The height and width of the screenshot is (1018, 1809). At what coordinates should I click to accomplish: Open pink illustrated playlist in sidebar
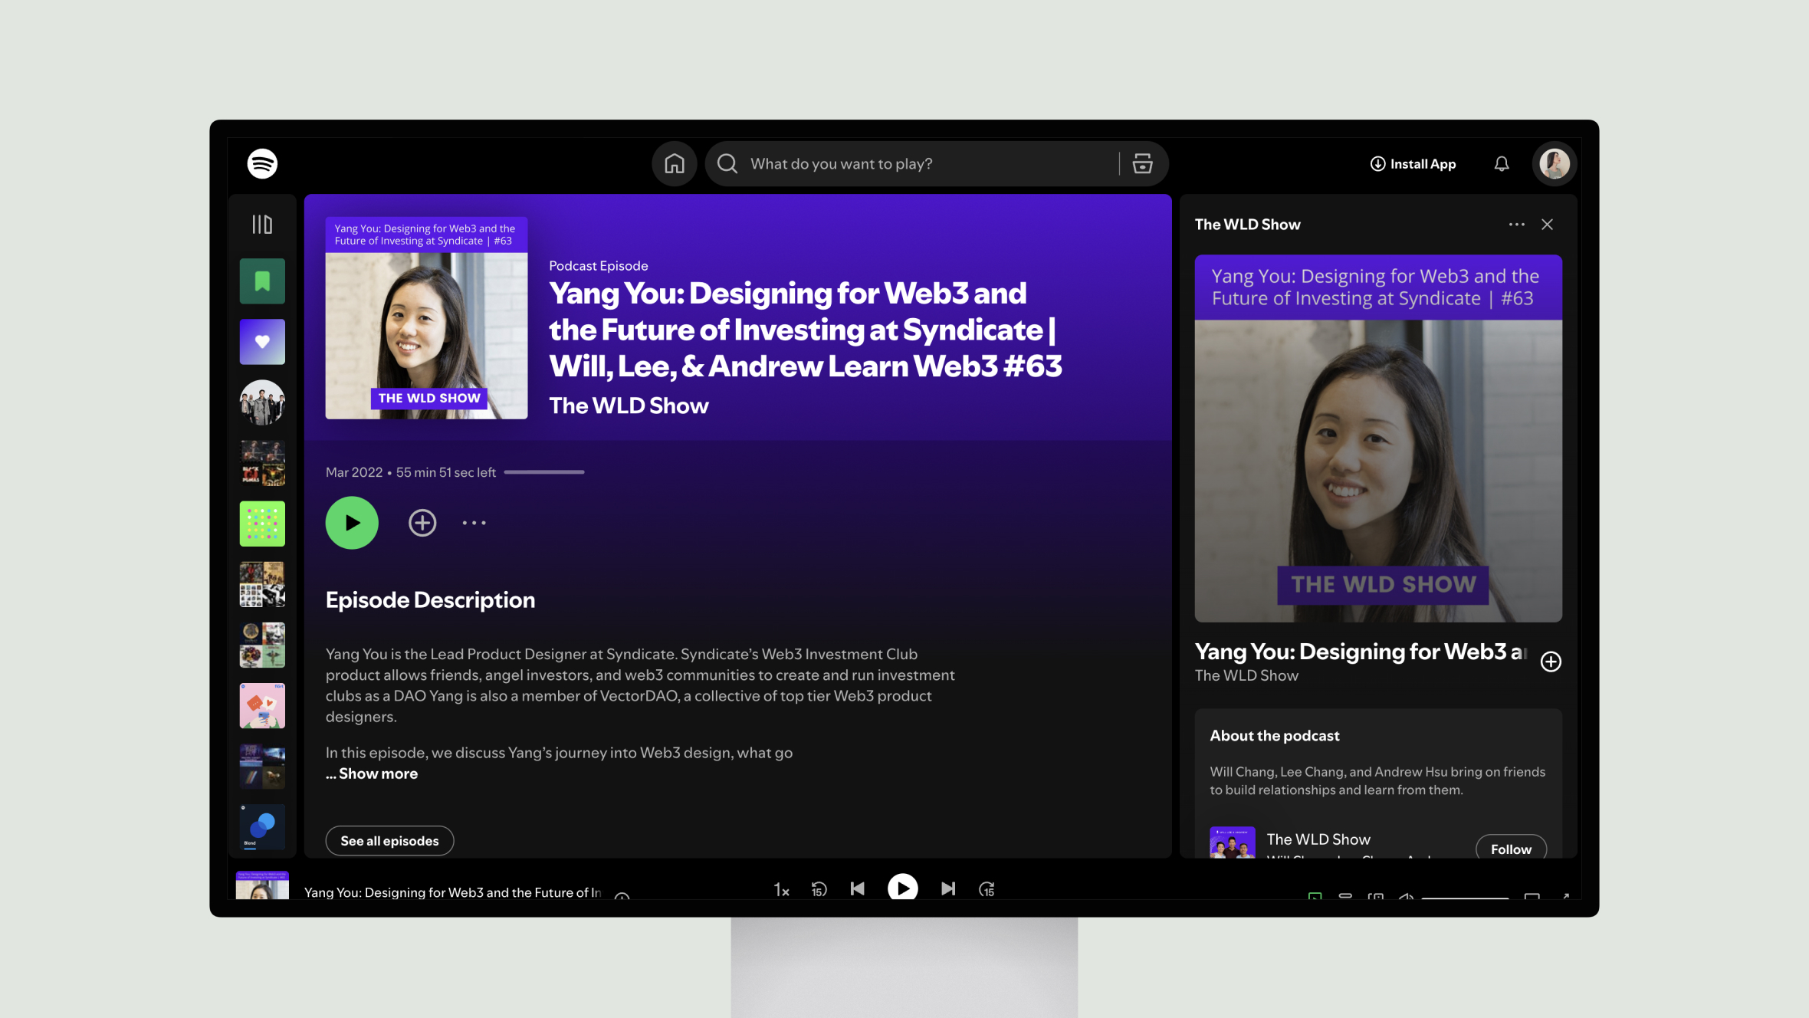point(262,706)
